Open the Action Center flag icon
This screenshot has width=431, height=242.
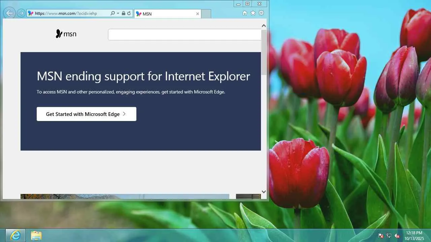(x=380, y=236)
